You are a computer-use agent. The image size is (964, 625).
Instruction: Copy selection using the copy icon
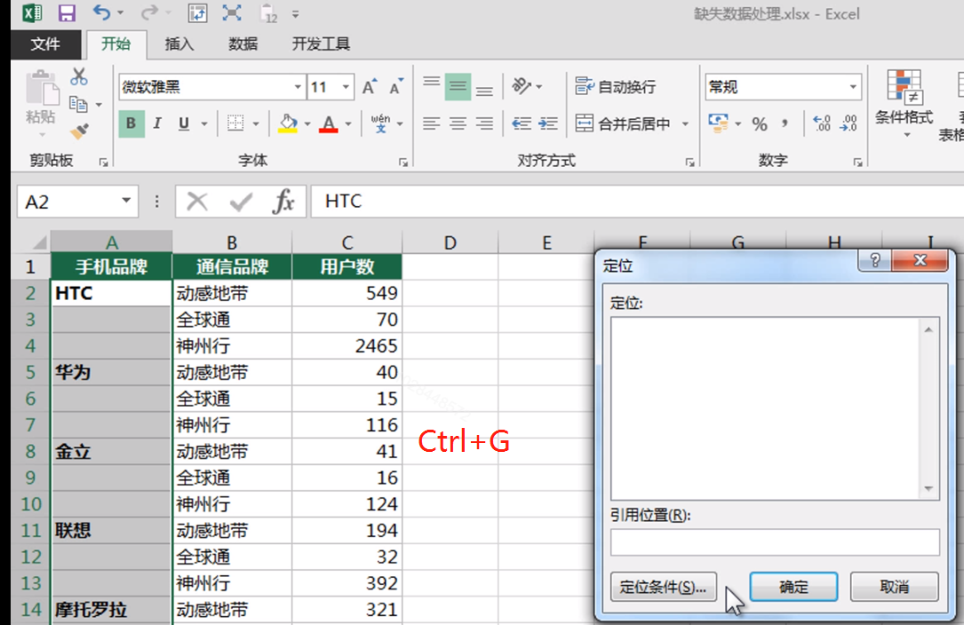point(79,104)
